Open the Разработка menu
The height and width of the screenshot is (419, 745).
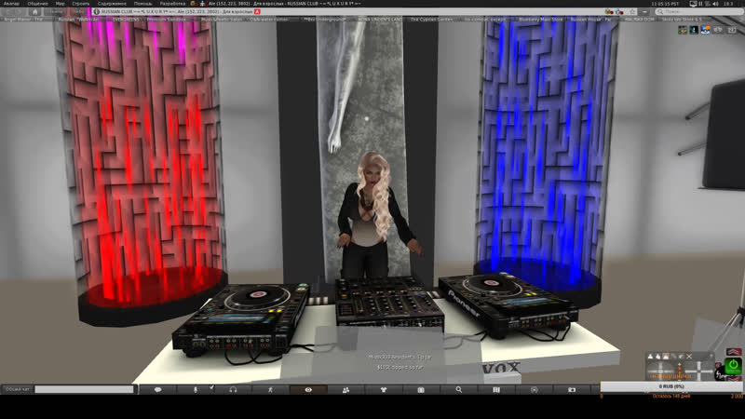pos(172,4)
